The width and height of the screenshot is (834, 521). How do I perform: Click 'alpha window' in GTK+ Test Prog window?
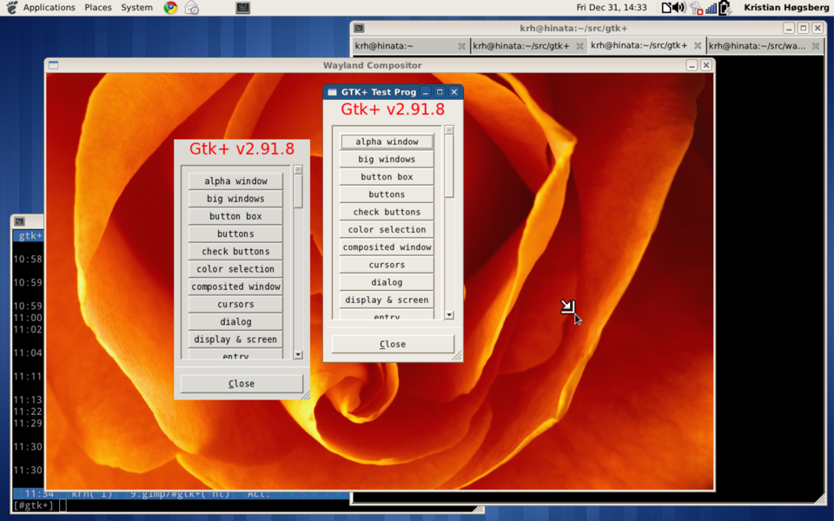[387, 142]
